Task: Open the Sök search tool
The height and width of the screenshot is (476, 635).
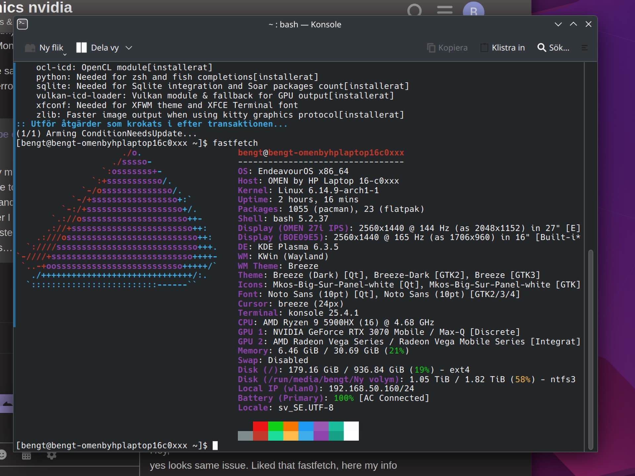Action: [x=553, y=48]
